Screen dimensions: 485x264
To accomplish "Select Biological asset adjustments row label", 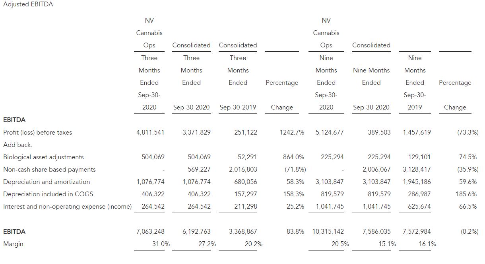I will (x=43, y=157).
